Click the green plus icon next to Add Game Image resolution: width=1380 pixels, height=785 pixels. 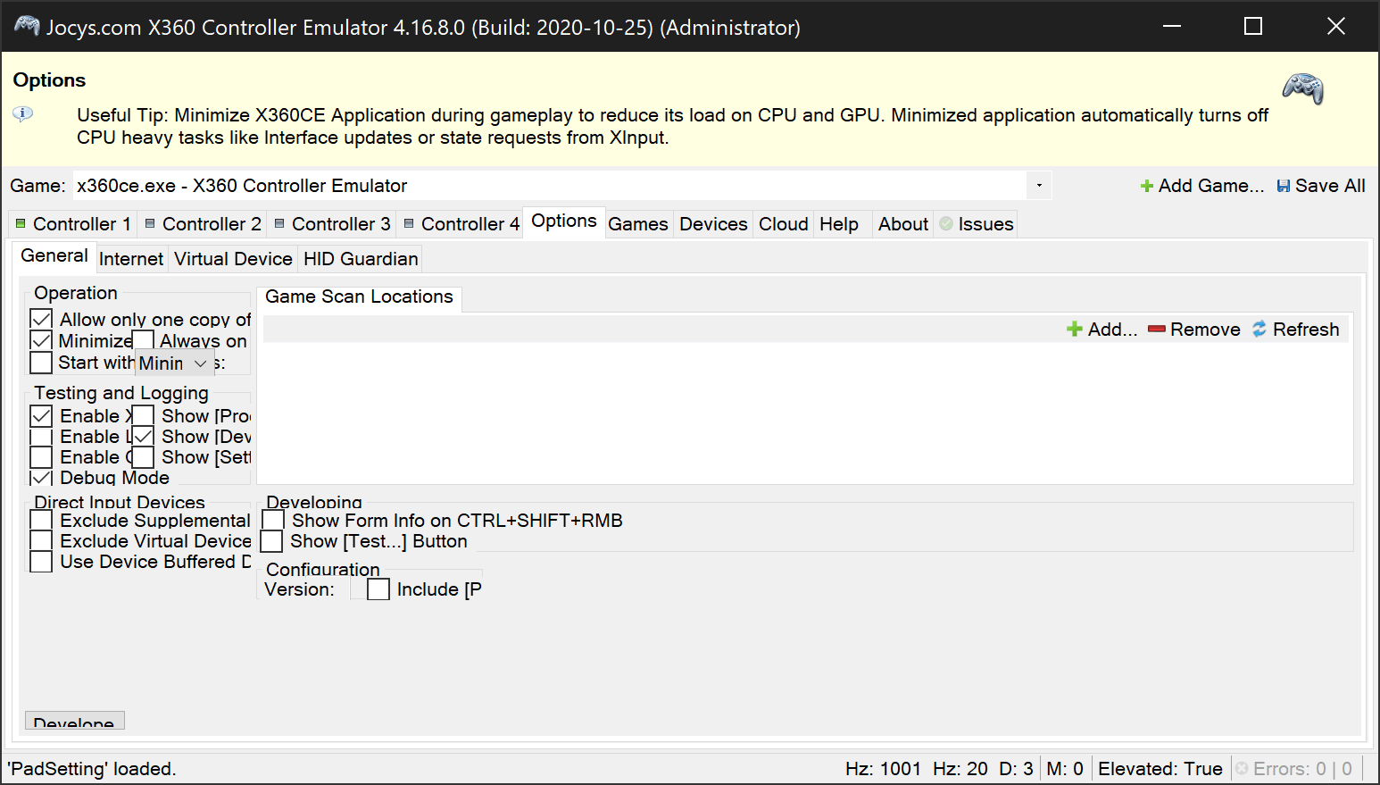pos(1145,185)
